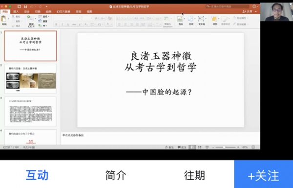Screen dimensions: 293x188
Task: Expand the Layout dropdown beside New Slide
Action: click(x=44, y=17)
